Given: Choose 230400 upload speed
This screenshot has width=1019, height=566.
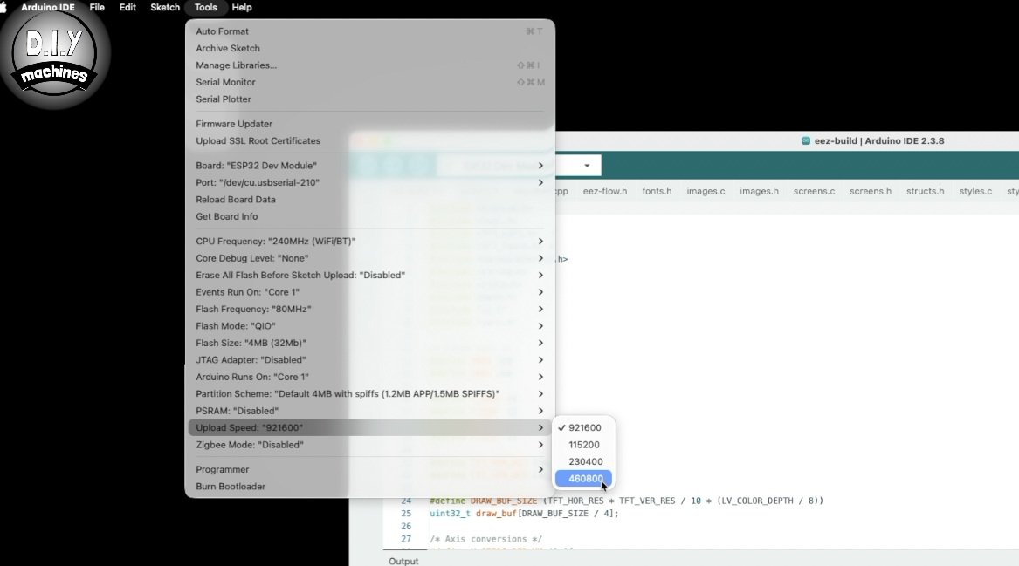Looking at the screenshot, I should [583, 461].
